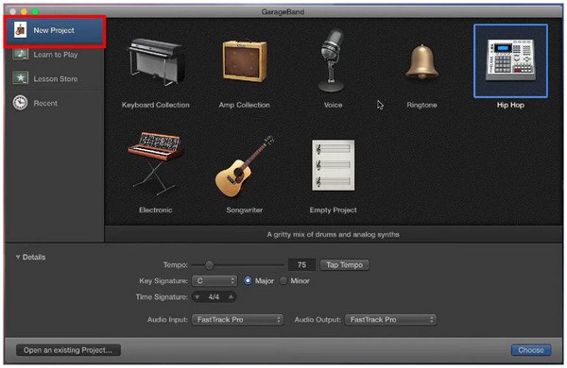Select the Minor key radio button

point(283,280)
